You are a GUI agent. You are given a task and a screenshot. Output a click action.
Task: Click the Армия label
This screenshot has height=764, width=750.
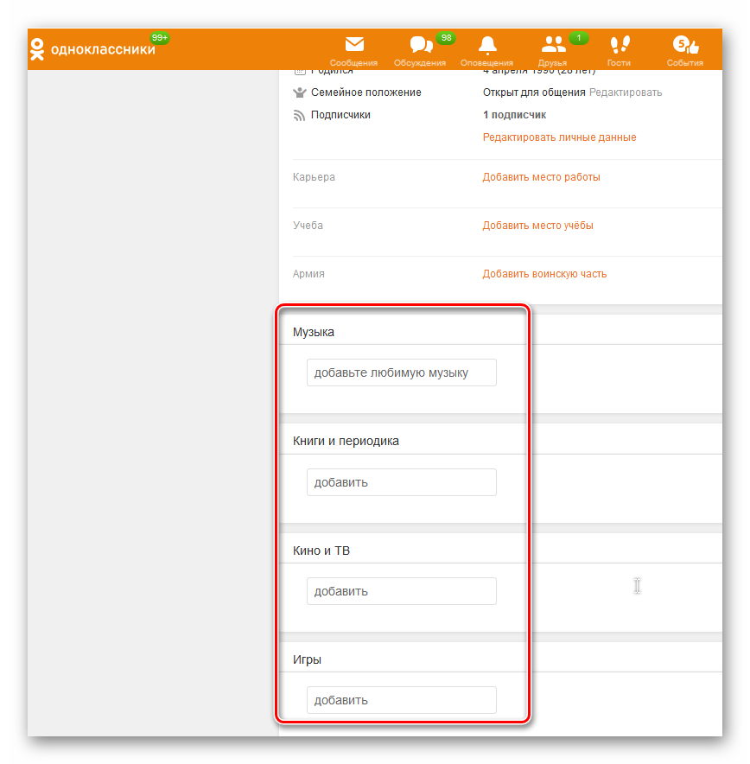click(308, 274)
